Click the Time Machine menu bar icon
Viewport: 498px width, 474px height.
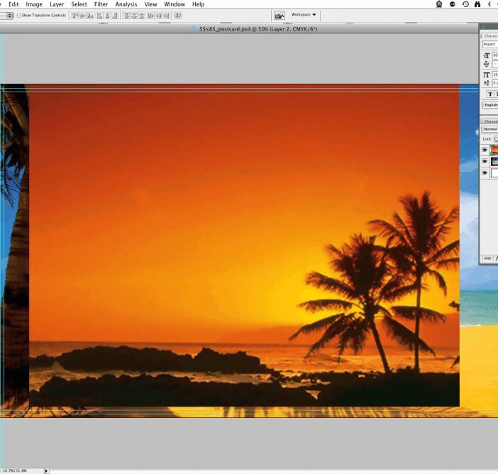click(x=465, y=4)
